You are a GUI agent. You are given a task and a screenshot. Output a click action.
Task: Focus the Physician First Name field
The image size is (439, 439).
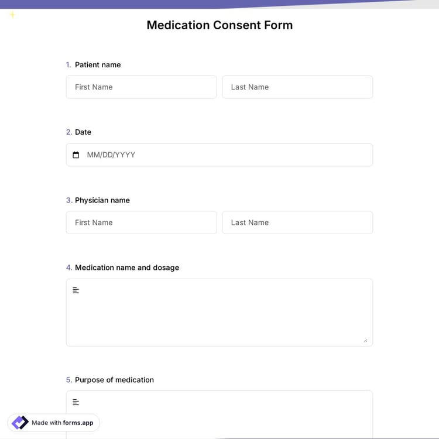pos(141,222)
